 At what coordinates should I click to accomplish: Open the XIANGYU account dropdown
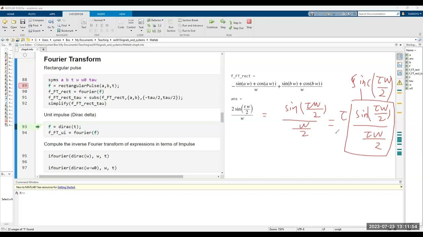pos(415,14)
